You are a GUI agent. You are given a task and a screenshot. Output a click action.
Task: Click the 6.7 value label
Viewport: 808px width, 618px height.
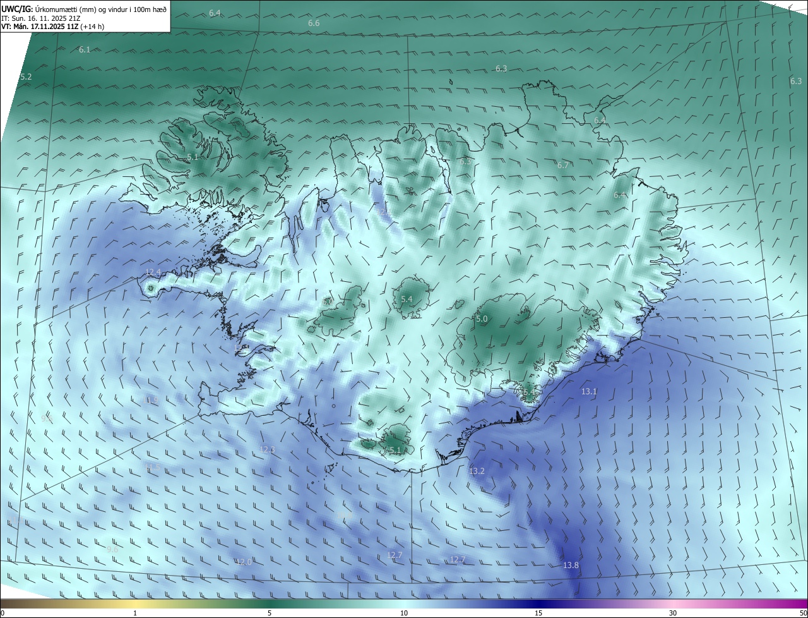(563, 166)
